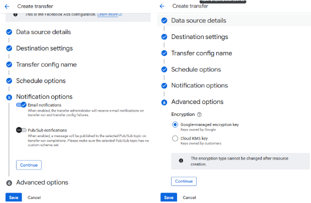The width and height of the screenshot is (311, 203).
Task: Click step 5 Notification options number icon
Action: pos(9,97)
